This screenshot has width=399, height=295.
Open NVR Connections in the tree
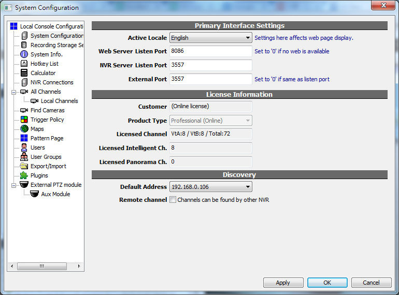(x=52, y=82)
